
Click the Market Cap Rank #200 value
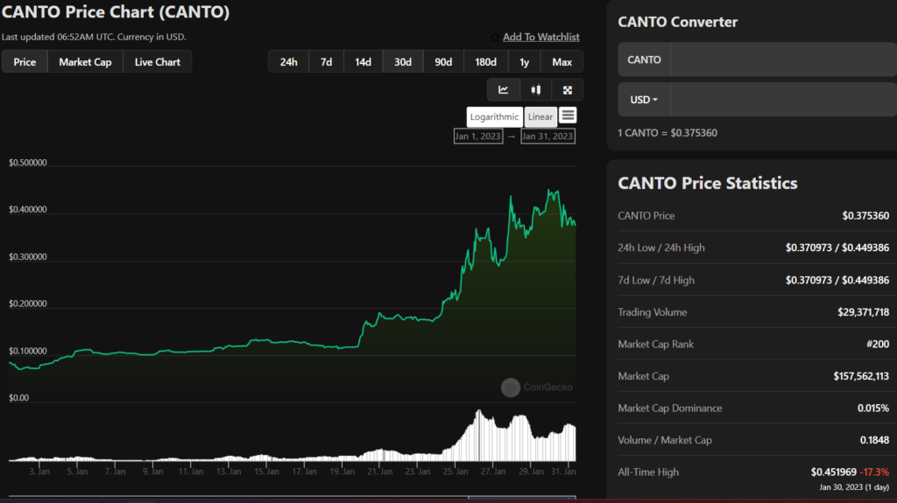(878, 344)
